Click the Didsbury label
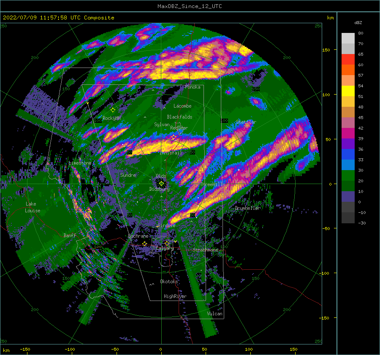Image resolution: width=380 pixels, height=355 pixels. (x=160, y=189)
